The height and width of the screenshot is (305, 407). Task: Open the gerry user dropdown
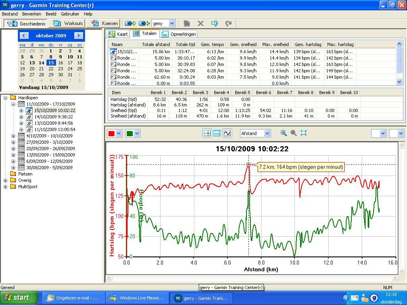click(172, 23)
